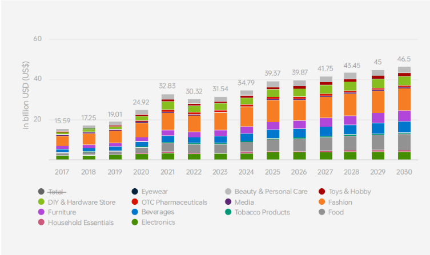
Task: Click the pink Household Essentials legend dot
Action: 41,222
